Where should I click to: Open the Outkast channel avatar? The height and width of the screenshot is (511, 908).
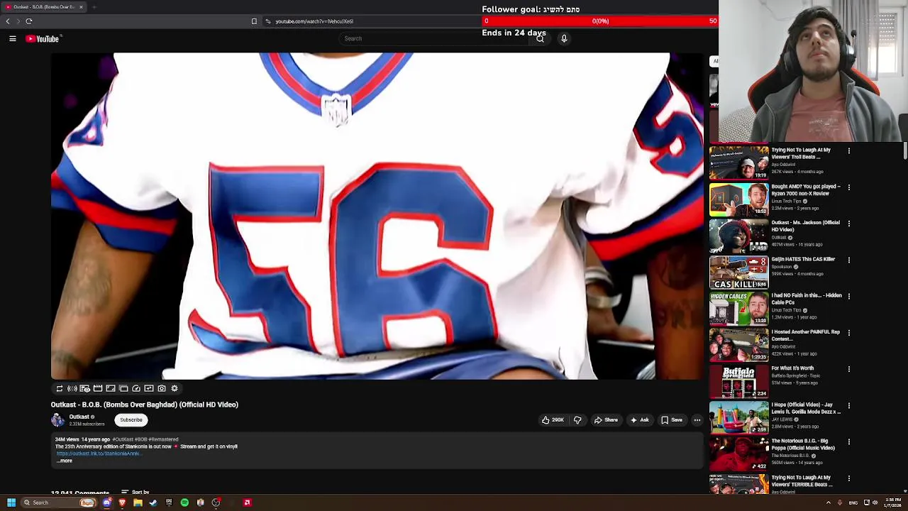(57, 420)
